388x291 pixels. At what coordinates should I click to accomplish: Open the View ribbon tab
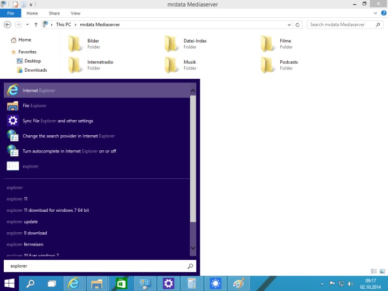[x=75, y=13]
